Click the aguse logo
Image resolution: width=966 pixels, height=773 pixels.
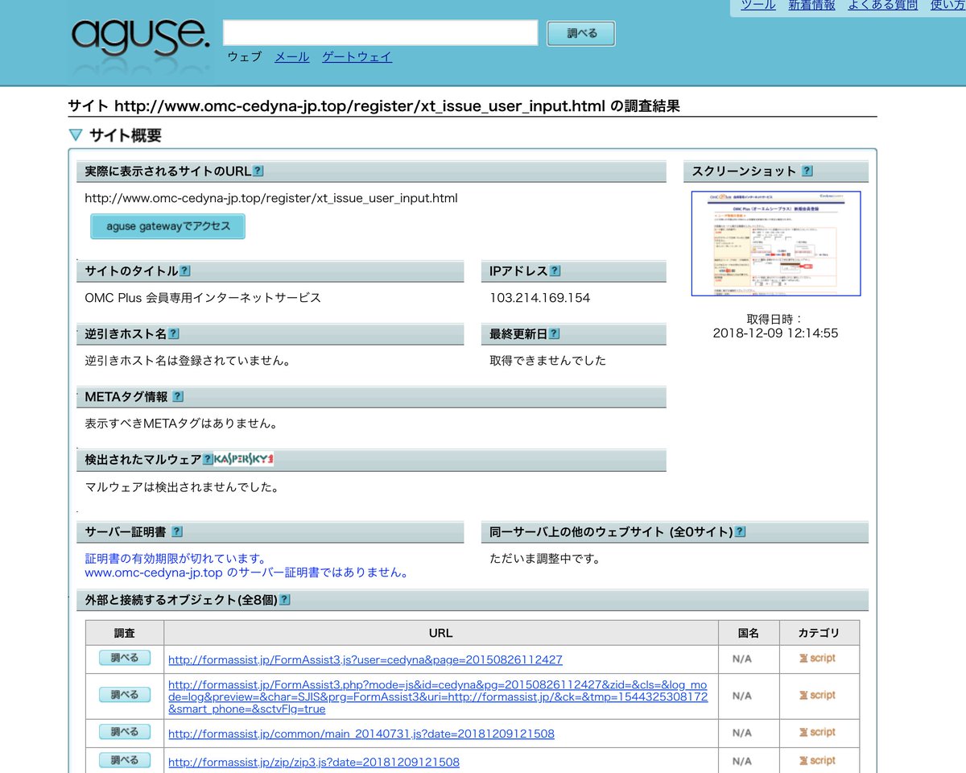tap(140, 37)
